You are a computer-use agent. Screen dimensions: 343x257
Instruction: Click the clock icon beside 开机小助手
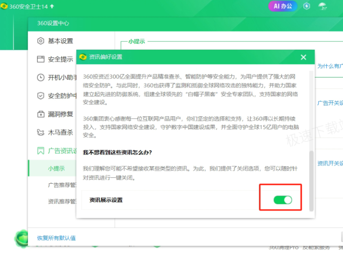coord(41,78)
